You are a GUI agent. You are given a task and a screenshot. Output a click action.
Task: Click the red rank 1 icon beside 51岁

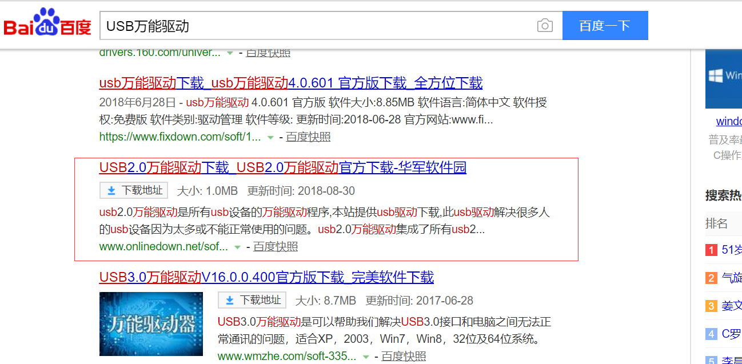[711, 250]
